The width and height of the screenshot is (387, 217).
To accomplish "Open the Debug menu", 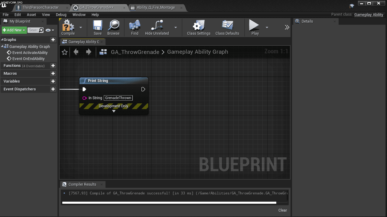I will pyautogui.click(x=61, y=14).
